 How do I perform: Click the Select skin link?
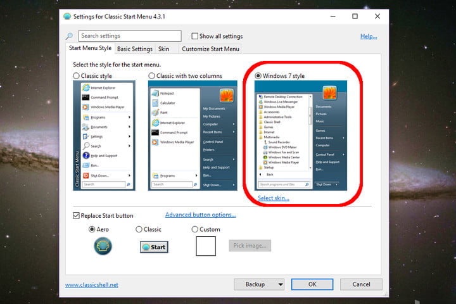(x=274, y=198)
